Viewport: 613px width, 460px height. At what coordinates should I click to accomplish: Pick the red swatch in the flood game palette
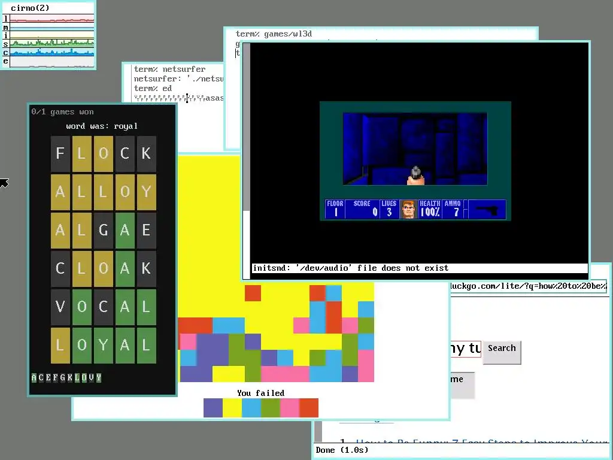[x=309, y=408]
